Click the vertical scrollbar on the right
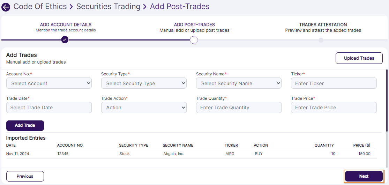Viewport: 389px width, 185px height. pyautogui.click(x=387, y=101)
